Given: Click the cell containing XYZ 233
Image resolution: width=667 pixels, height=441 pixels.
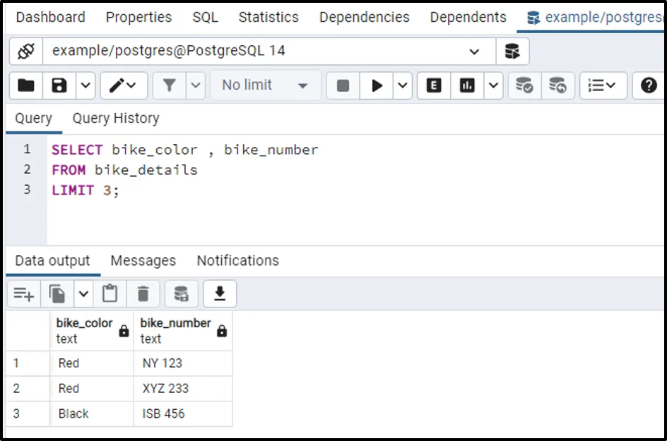Looking at the screenshot, I should [x=182, y=388].
